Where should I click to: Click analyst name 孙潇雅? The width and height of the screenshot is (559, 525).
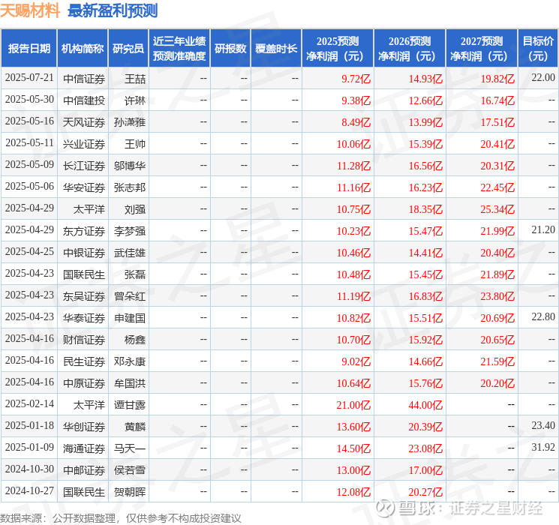tap(130, 122)
